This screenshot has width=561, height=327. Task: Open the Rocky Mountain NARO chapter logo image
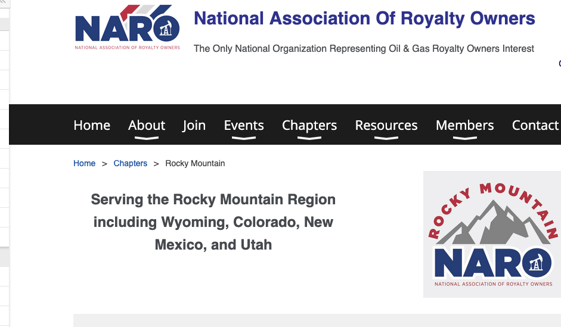pos(492,234)
